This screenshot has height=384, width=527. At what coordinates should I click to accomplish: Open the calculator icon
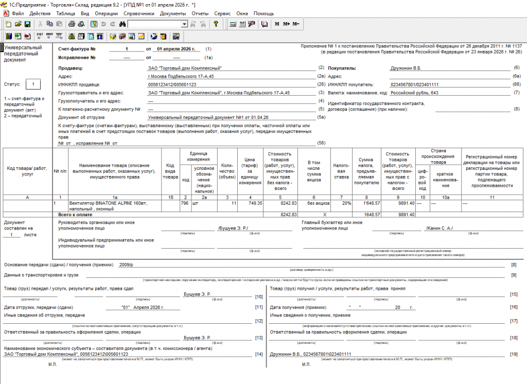233,24
